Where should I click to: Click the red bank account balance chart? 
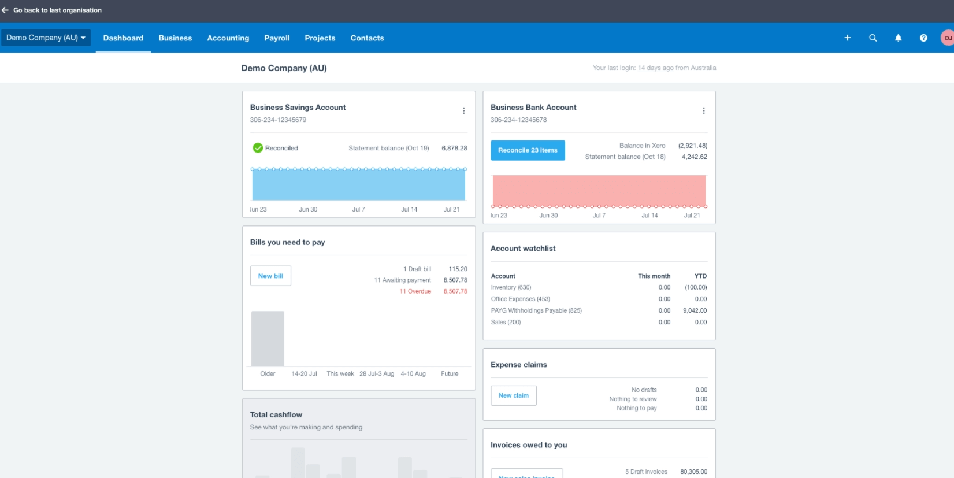[599, 190]
